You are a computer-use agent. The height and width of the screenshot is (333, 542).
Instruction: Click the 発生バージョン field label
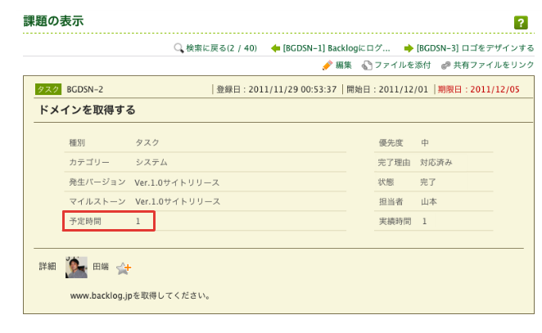(97, 182)
